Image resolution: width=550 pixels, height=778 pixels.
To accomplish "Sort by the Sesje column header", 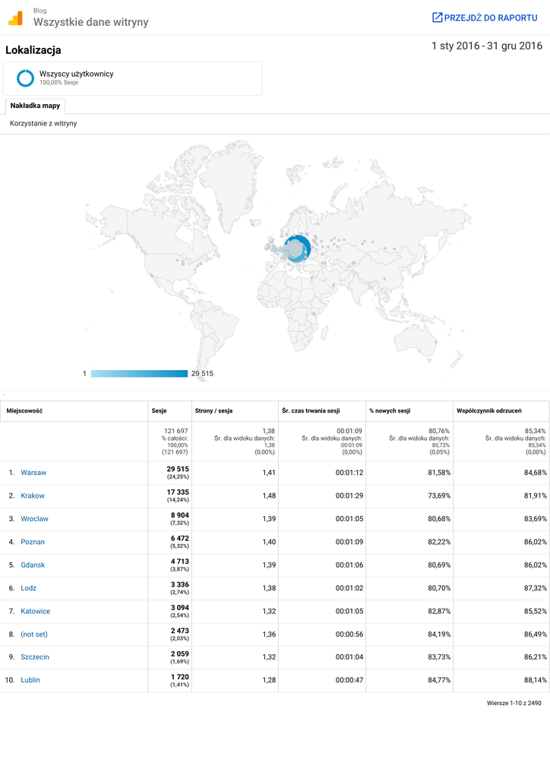I will click(161, 411).
